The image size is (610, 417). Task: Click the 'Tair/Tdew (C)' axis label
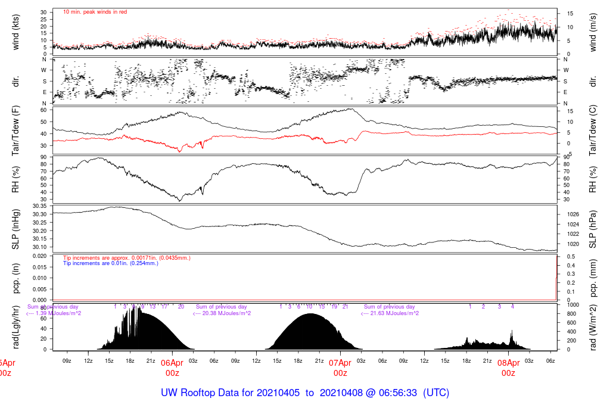tap(593, 130)
